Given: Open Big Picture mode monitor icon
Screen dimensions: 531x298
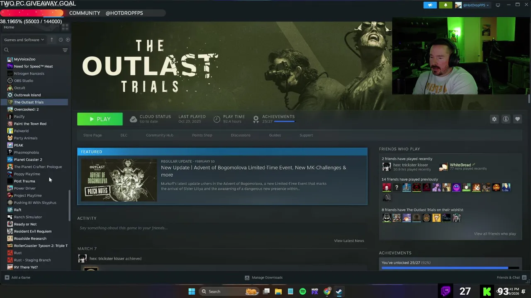Looking at the screenshot, I should tap(498, 5).
